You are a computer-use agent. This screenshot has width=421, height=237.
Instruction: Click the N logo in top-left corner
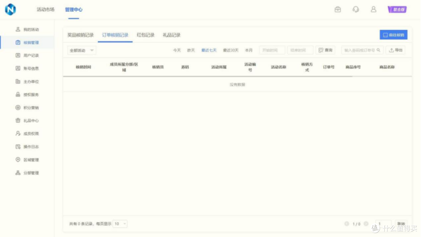point(11,9)
